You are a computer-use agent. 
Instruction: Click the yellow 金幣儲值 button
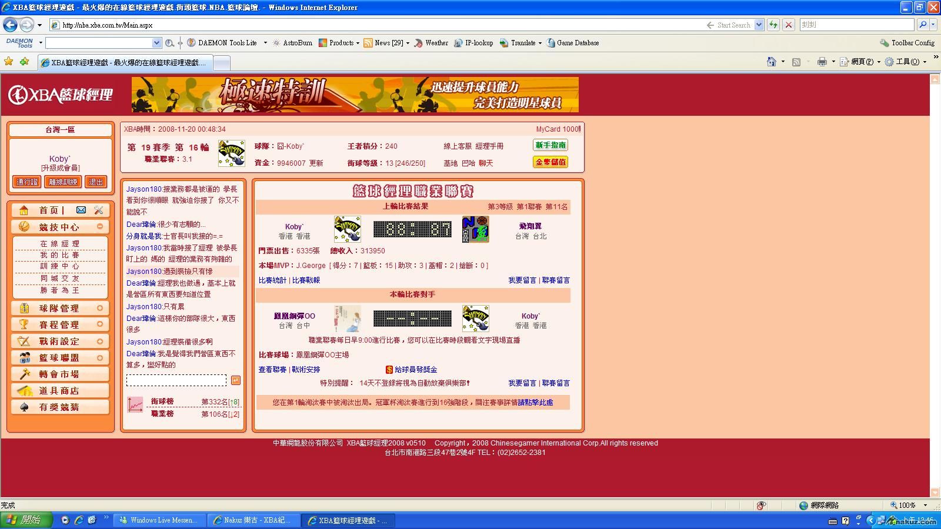pos(551,162)
